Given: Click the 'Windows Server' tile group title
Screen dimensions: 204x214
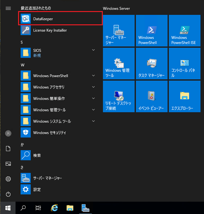Looking at the screenshot, I should [116, 9].
